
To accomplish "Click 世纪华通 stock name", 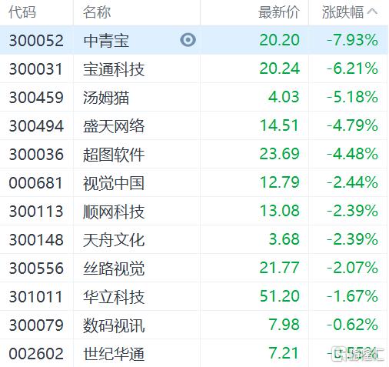I will tap(114, 354).
